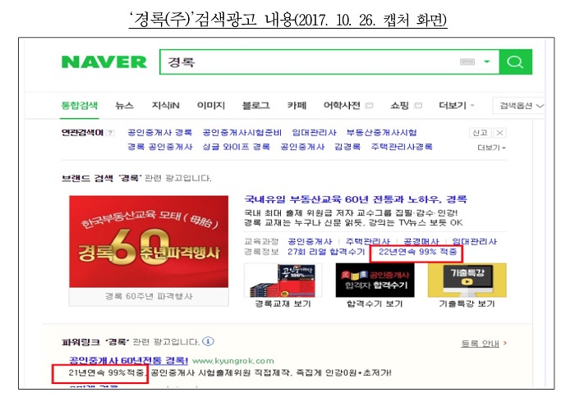Open the 합격수기 보기 link
Screen dimensions: 575x397
click(375, 303)
